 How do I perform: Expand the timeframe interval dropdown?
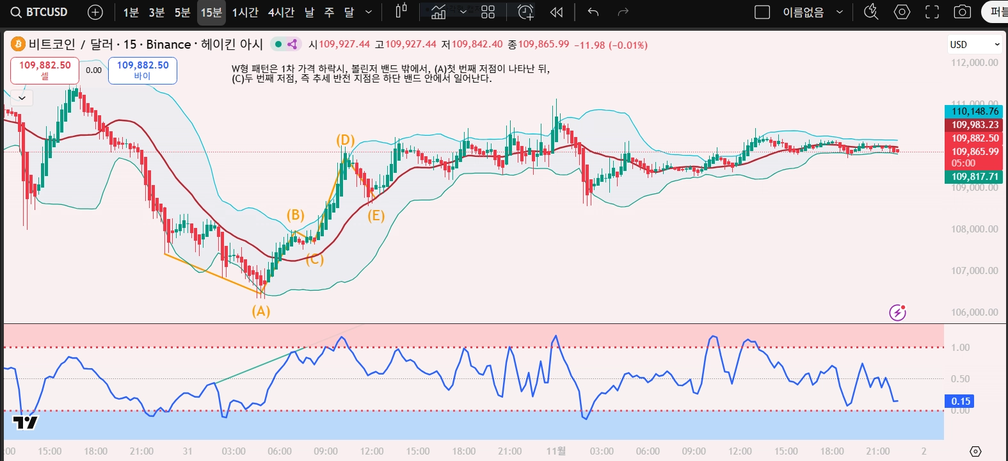pos(369,12)
